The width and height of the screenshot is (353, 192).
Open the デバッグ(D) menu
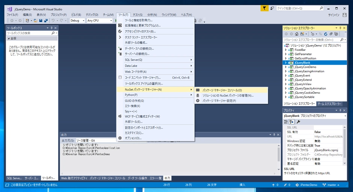tap(92, 15)
